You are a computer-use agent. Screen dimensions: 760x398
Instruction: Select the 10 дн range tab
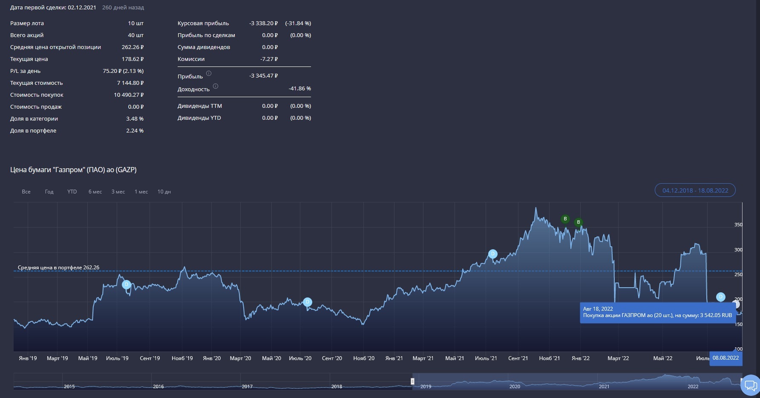pyautogui.click(x=164, y=192)
